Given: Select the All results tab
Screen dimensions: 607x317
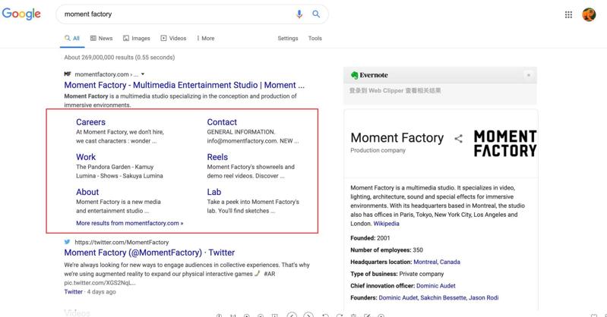Looking at the screenshot, I should (72, 38).
